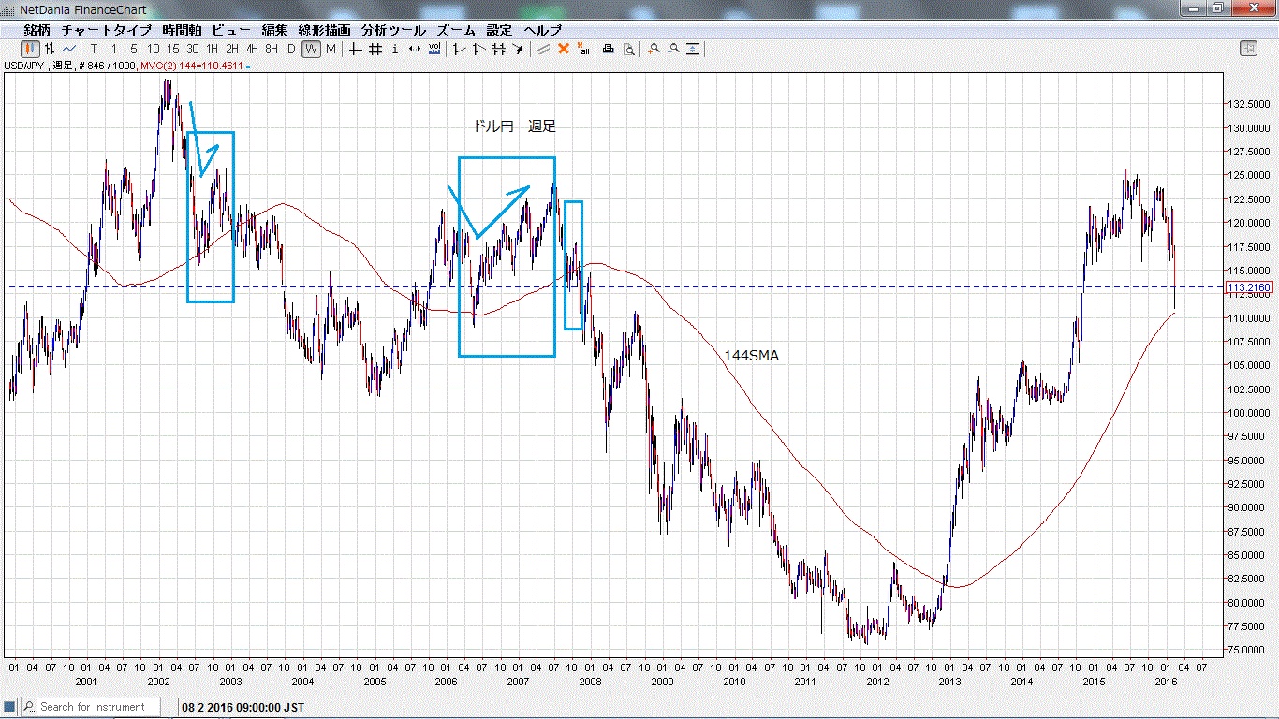Click the ドル円 週足 chart annotation
1279x719 pixels.
(x=514, y=125)
